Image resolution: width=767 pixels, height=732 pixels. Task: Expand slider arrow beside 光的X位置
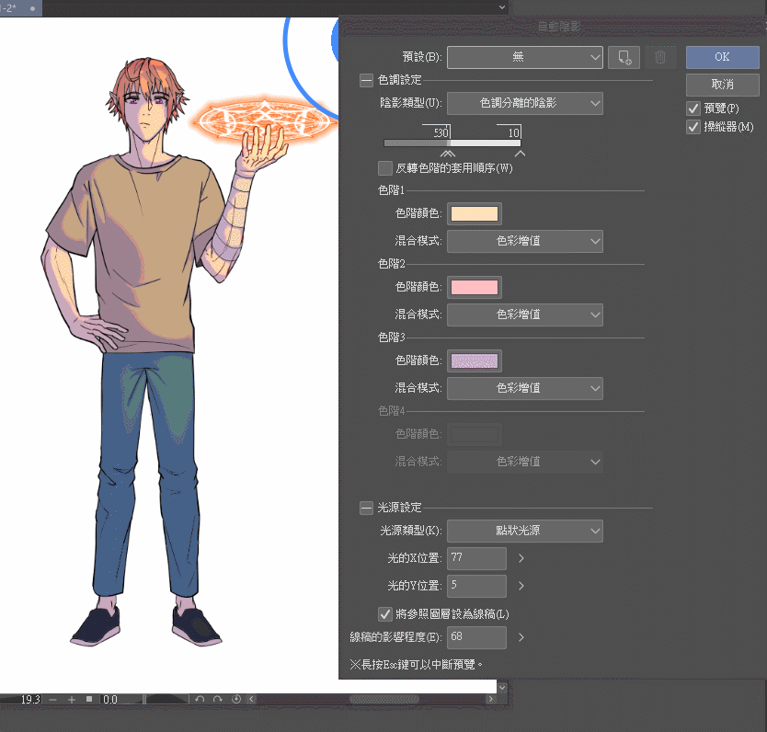[521, 558]
